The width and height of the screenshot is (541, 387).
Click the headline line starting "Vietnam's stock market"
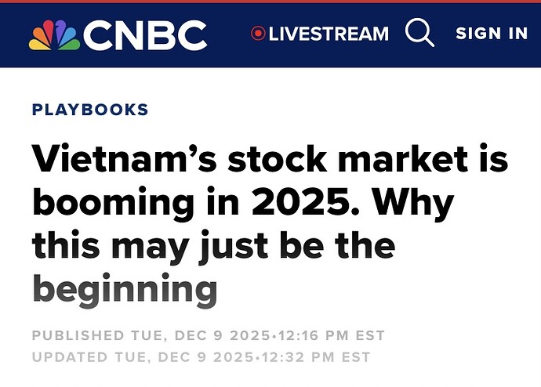270,161
